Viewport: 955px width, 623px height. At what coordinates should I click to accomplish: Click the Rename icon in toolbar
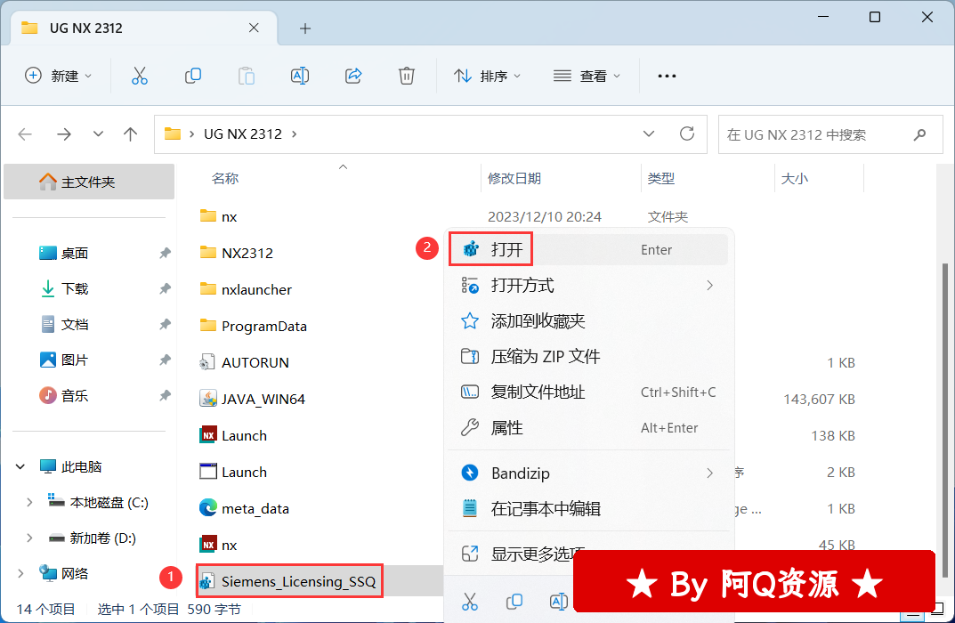click(x=300, y=77)
